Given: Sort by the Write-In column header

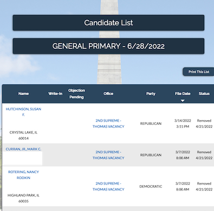Looking at the screenshot, I should pyautogui.click(x=55, y=94).
